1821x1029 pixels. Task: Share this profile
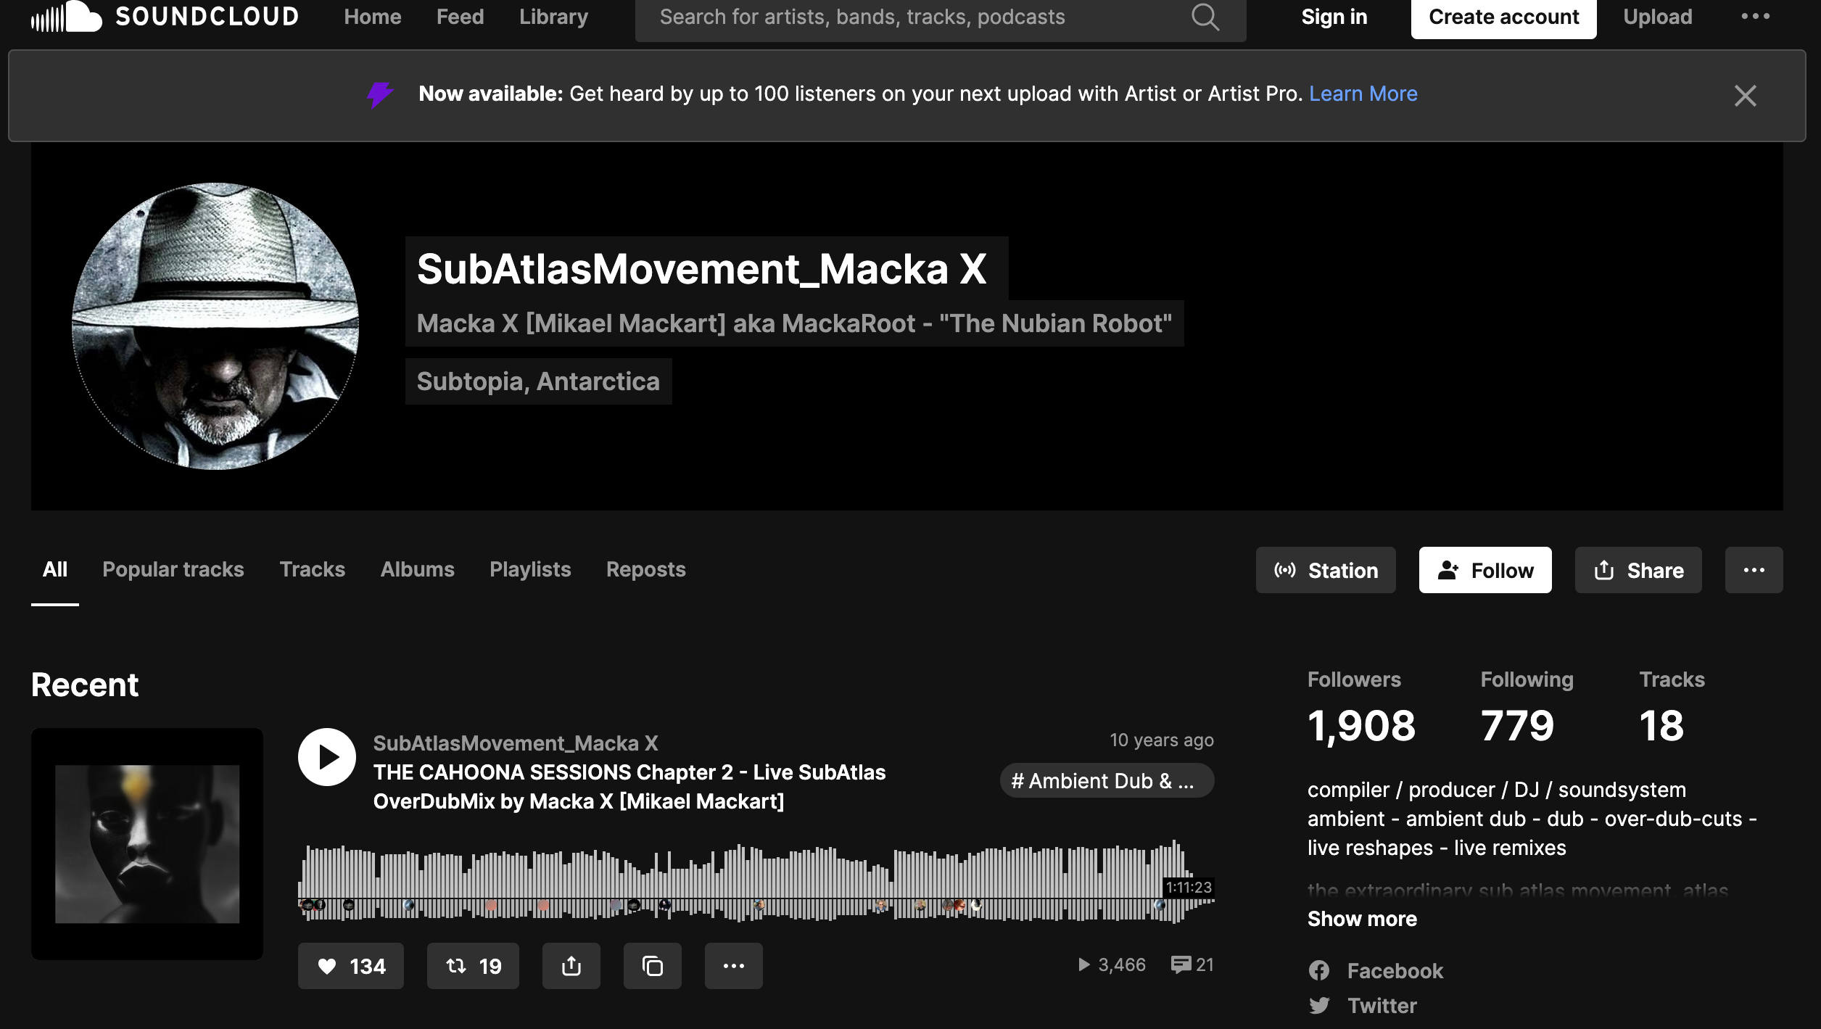(1638, 570)
